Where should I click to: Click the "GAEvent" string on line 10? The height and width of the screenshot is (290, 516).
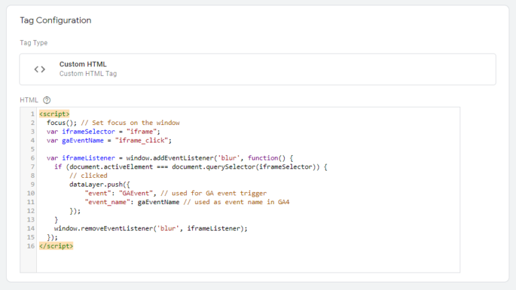(136, 193)
